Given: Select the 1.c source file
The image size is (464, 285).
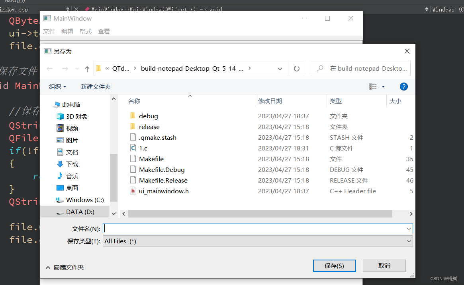Looking at the screenshot, I should point(144,148).
